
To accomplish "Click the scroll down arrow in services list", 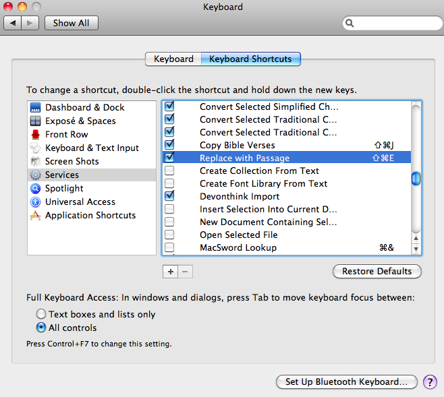I will point(416,249).
